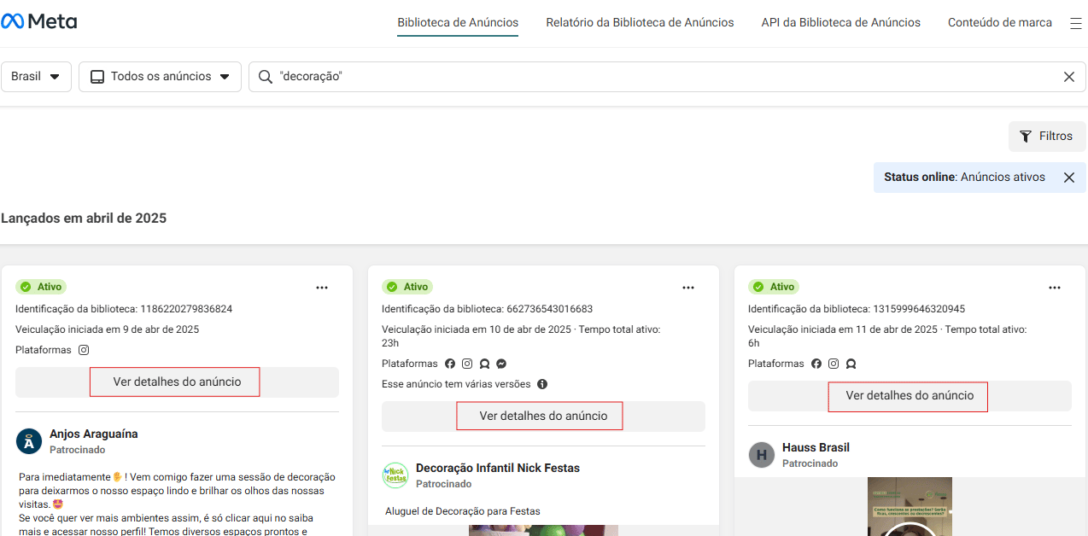Image resolution: width=1088 pixels, height=536 pixels.
Task: Open more options for Nick Festas ad
Action: click(688, 288)
